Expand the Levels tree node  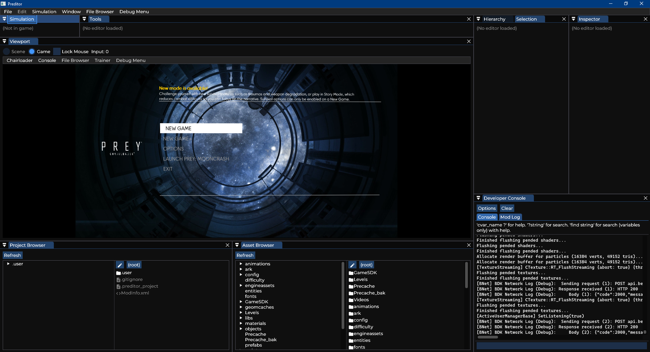click(x=241, y=312)
